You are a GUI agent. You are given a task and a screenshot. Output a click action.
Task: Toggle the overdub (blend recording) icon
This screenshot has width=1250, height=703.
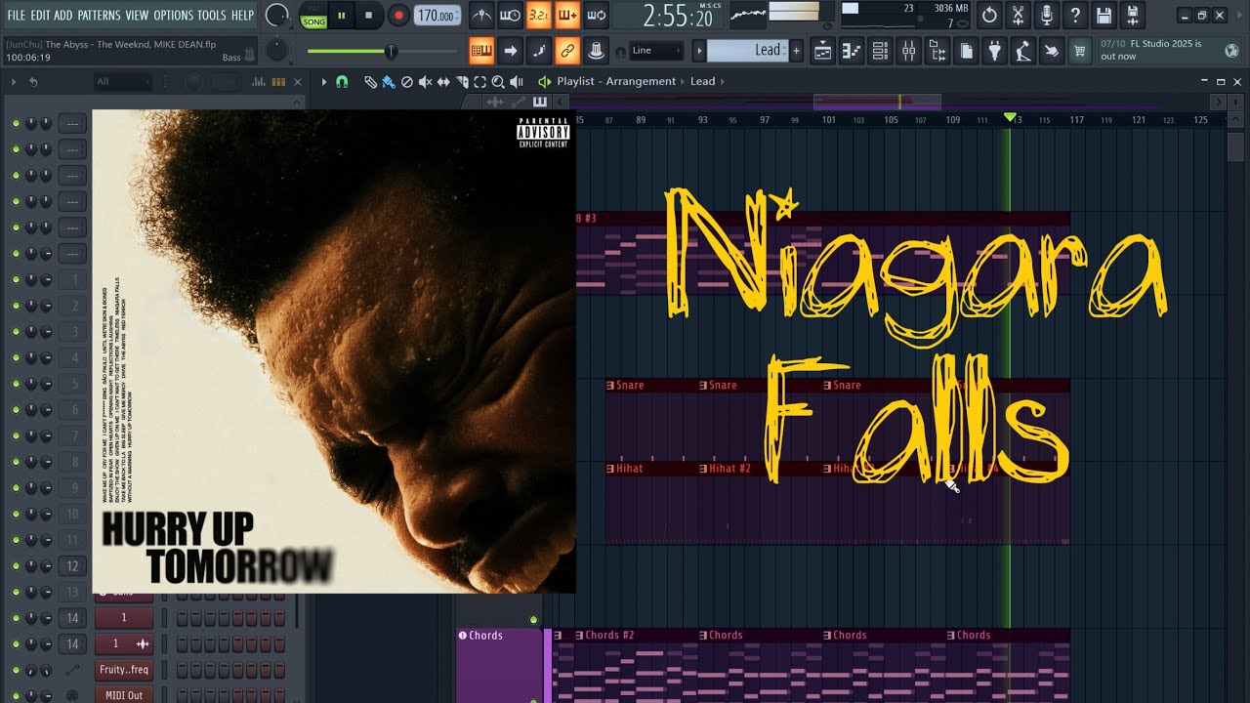(567, 16)
